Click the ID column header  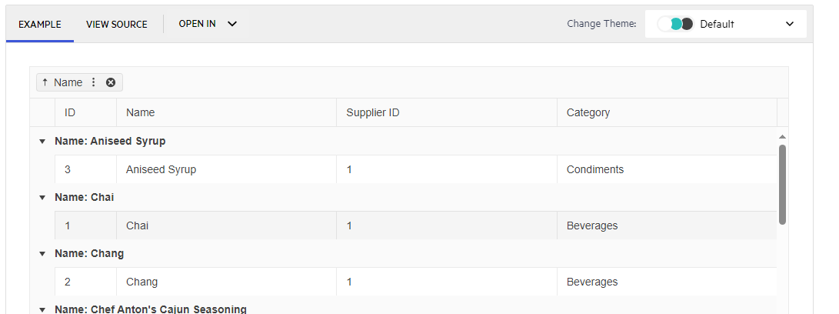pyautogui.click(x=70, y=112)
